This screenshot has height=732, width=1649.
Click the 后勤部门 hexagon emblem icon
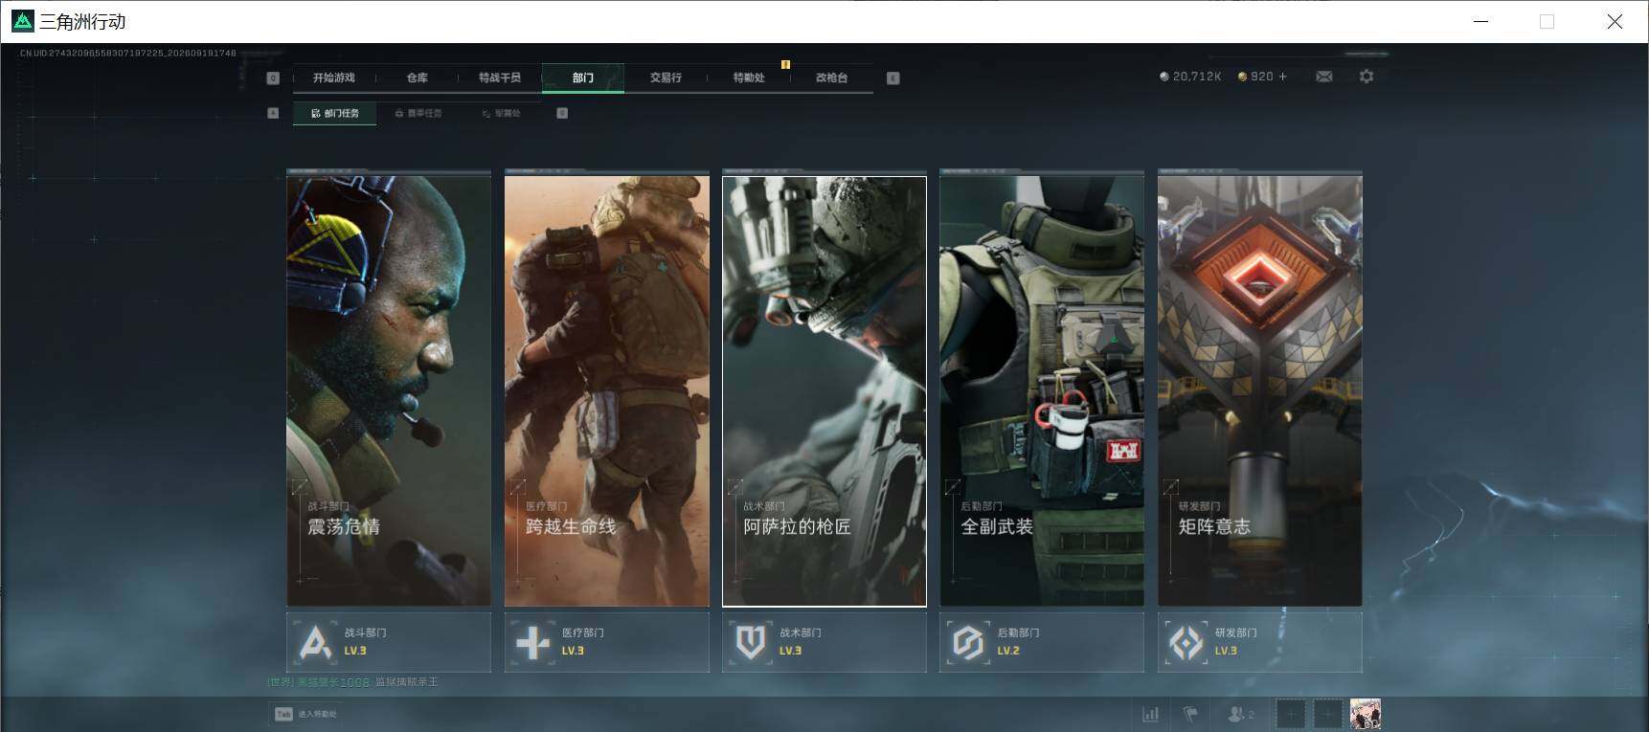pyautogui.click(x=968, y=643)
